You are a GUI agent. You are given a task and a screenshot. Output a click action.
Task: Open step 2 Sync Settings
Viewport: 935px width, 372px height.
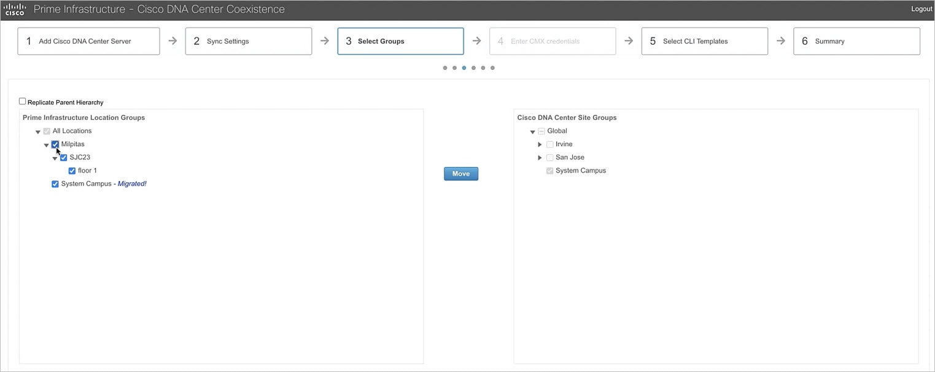click(x=249, y=41)
